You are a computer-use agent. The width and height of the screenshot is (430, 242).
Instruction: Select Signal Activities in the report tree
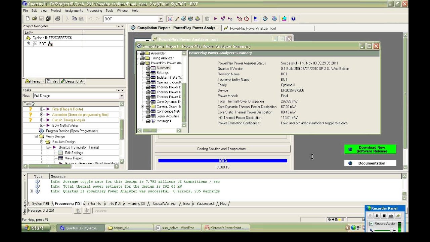pyautogui.click(x=168, y=116)
